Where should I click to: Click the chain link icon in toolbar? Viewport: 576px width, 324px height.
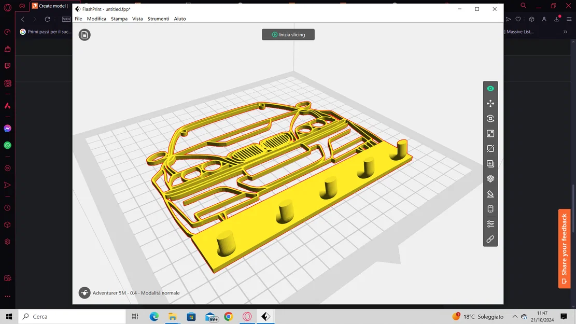click(490, 239)
